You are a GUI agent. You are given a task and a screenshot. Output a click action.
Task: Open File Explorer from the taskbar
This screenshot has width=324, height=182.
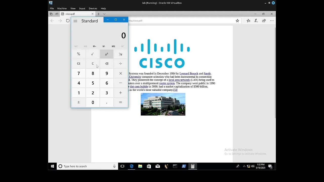(140, 166)
